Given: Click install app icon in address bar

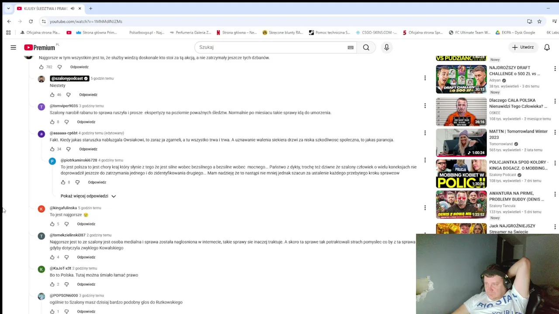Looking at the screenshot, I should pyautogui.click(x=529, y=21).
